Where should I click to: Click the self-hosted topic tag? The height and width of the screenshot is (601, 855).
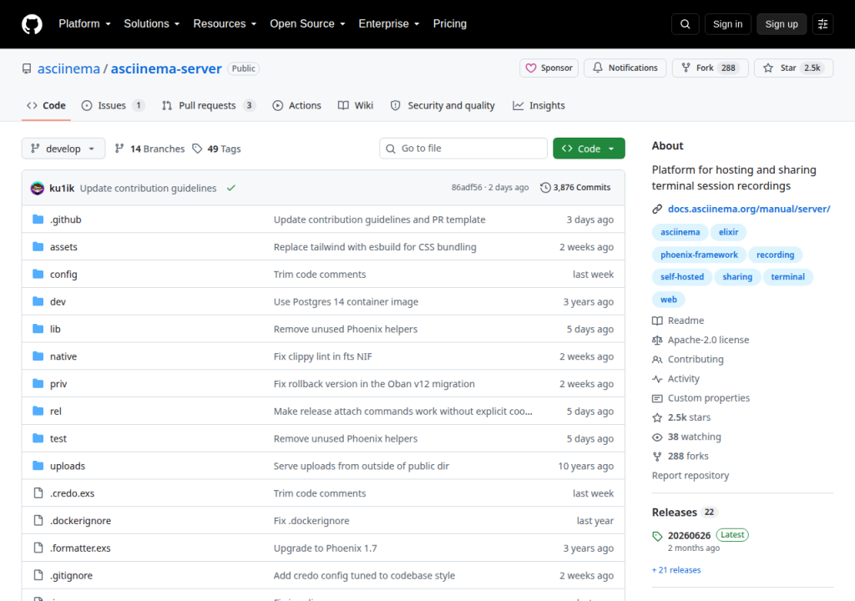681,277
